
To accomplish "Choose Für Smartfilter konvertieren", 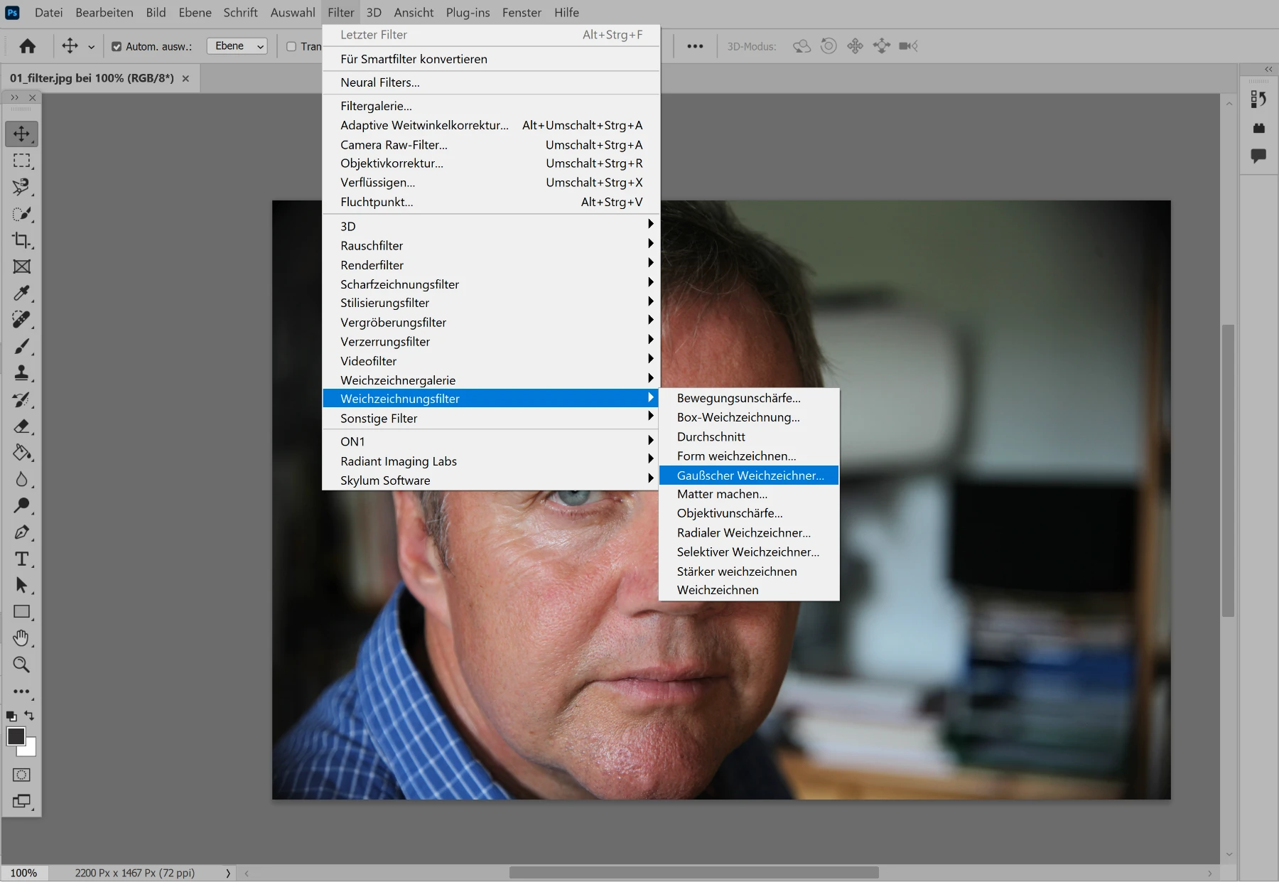I will [x=491, y=59].
